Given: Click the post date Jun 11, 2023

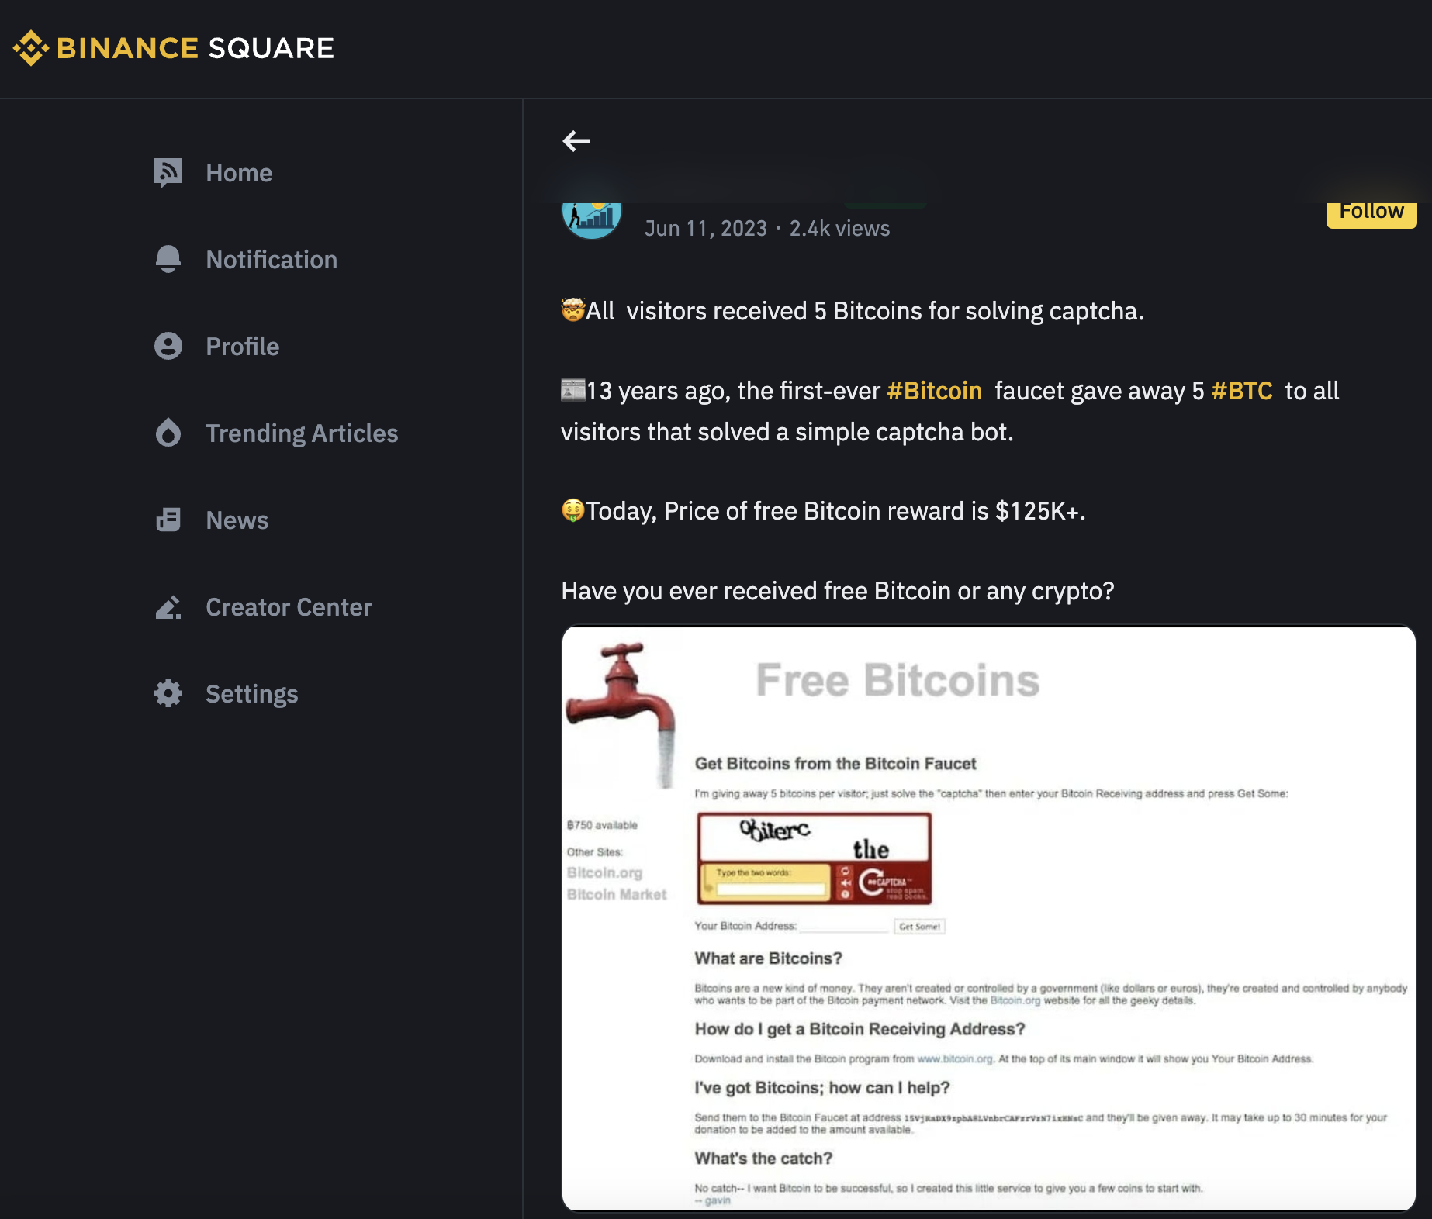Looking at the screenshot, I should 706,228.
